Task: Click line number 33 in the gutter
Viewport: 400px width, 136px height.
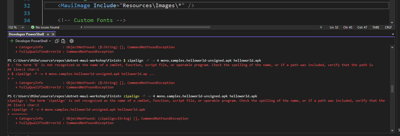Action: point(27,13)
